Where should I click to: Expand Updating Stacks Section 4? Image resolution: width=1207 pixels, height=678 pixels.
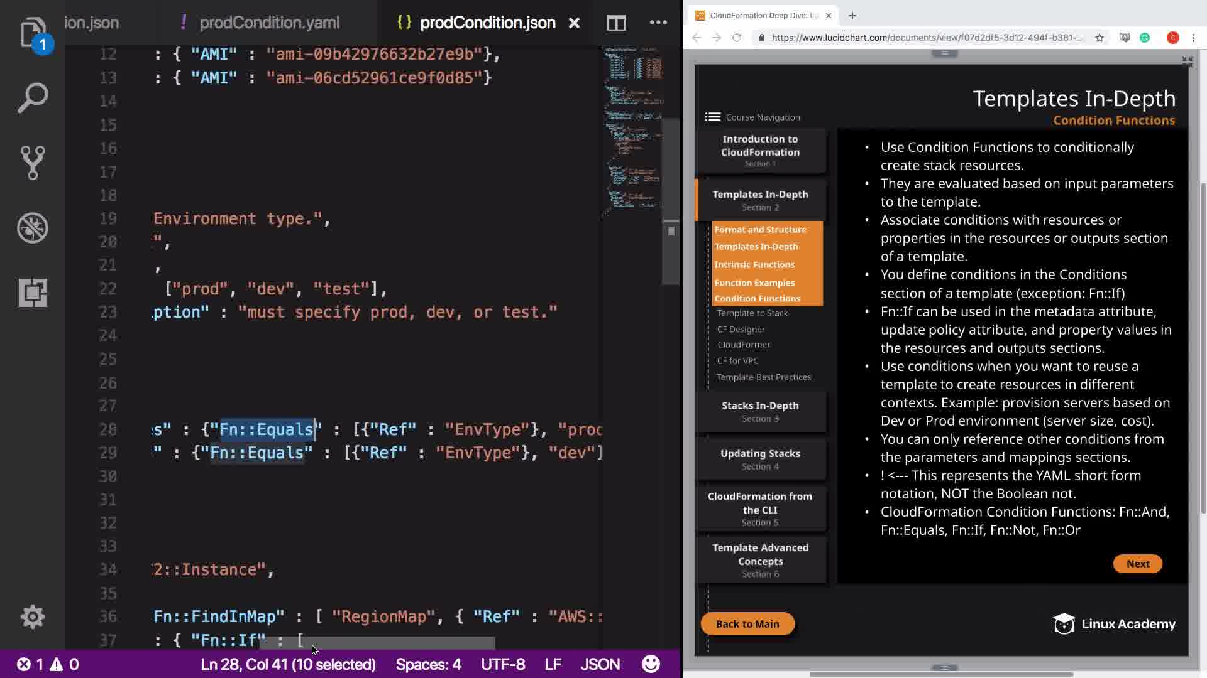click(760, 459)
